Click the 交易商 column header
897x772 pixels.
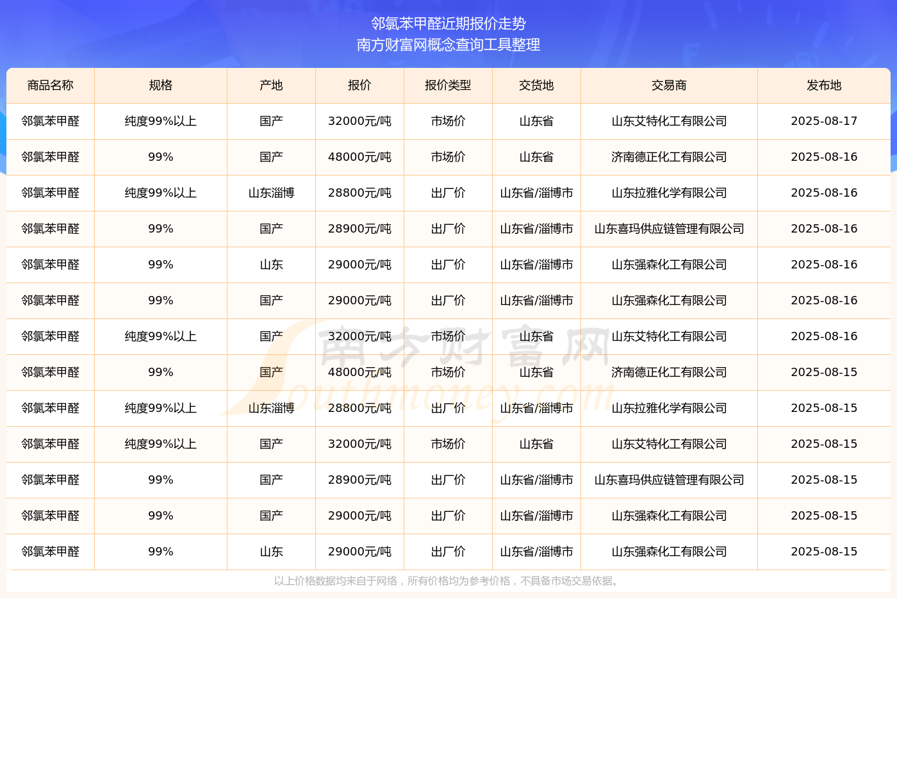click(670, 85)
